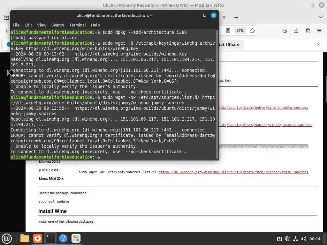This screenshot has height=245, width=327.
Task: Maximize the terminal window
Action: pos(205,15)
